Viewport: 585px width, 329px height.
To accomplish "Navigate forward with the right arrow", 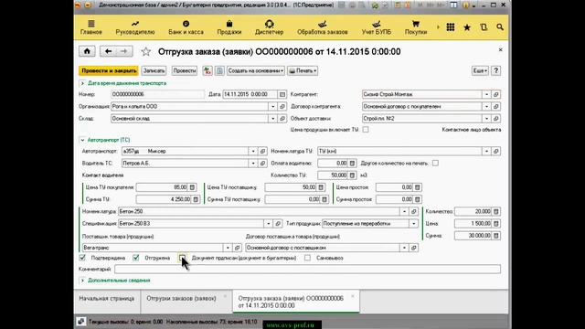I will pyautogui.click(x=124, y=51).
